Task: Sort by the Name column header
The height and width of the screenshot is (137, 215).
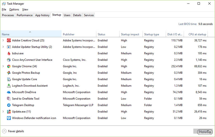Action: pos(31,34)
